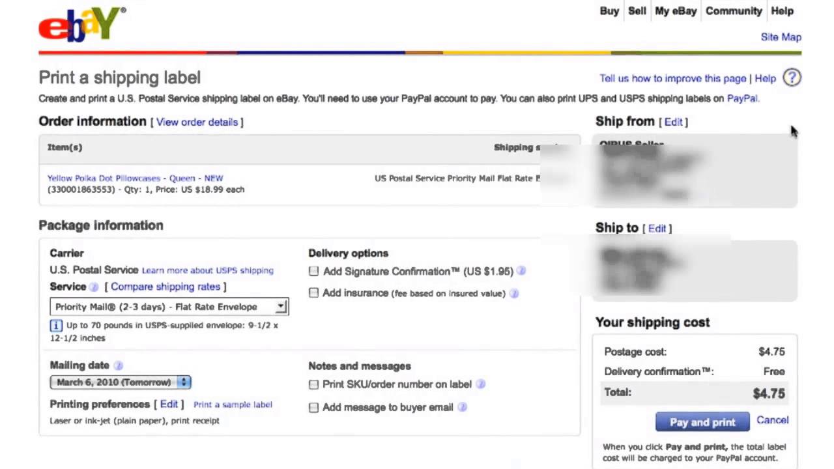Click the SKU label help tooltip icon
This screenshot has width=834, height=469.
[480, 384]
